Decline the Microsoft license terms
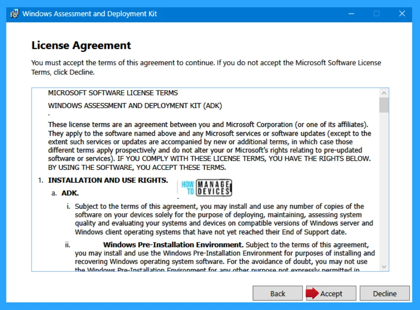The image size is (420, 310). click(x=385, y=293)
